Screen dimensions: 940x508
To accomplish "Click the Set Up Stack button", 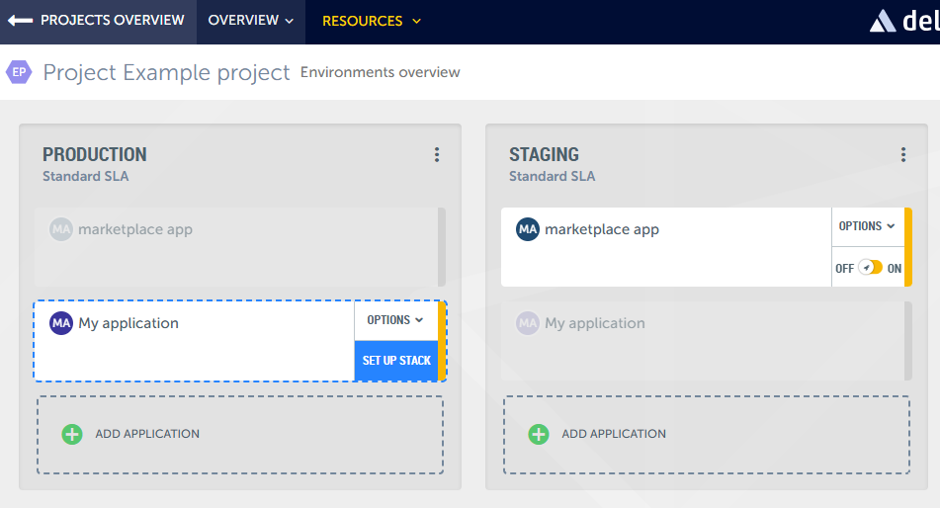I will click(396, 361).
